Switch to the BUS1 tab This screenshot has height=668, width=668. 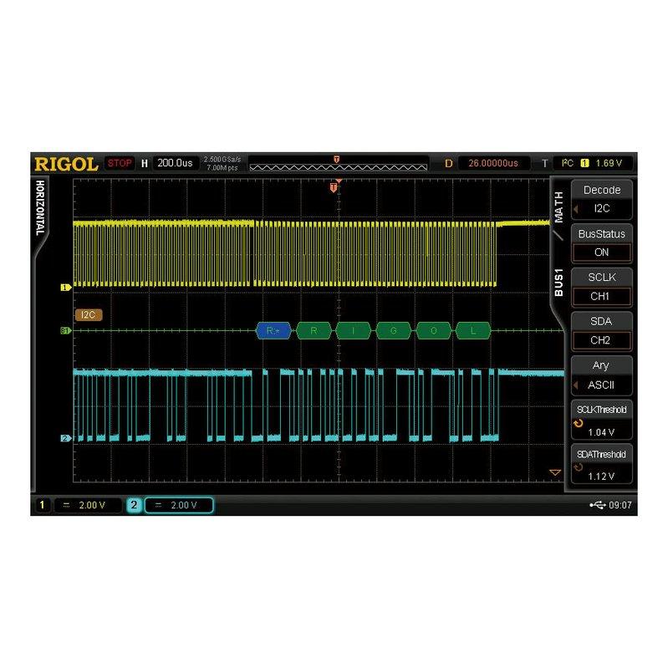558,283
